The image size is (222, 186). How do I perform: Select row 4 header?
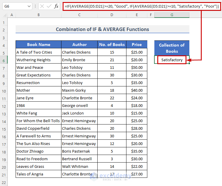point(4,45)
